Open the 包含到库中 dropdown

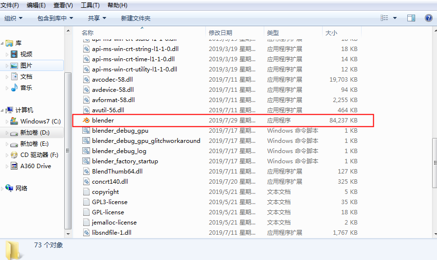tap(55, 18)
